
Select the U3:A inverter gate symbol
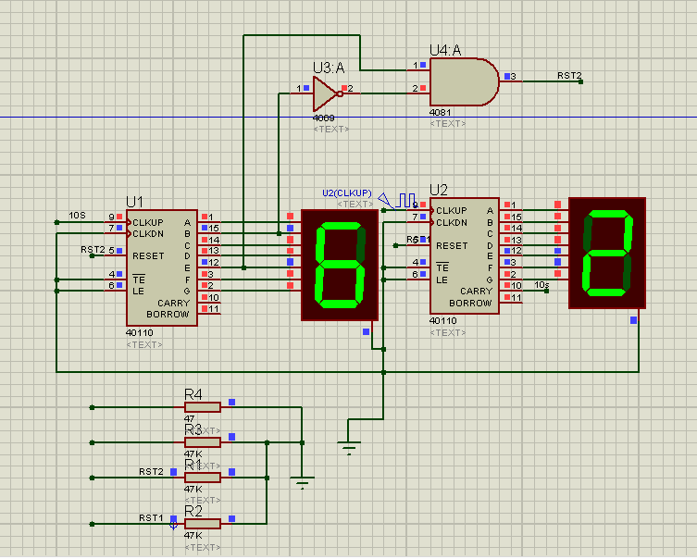tap(328, 93)
